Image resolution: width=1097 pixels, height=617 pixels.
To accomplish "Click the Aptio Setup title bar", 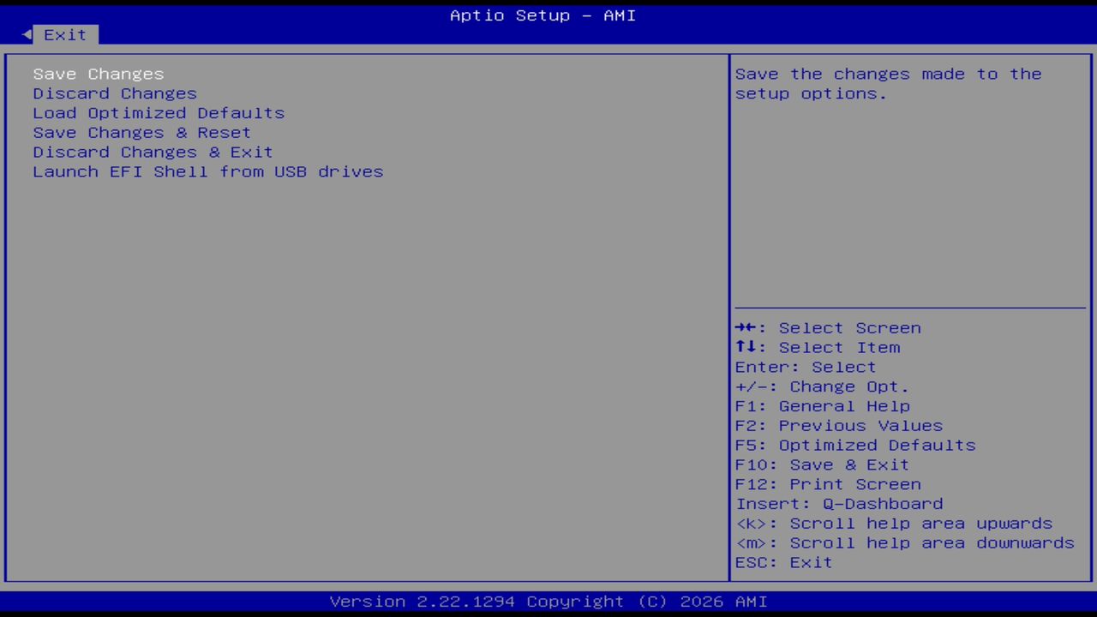I will pyautogui.click(x=543, y=15).
